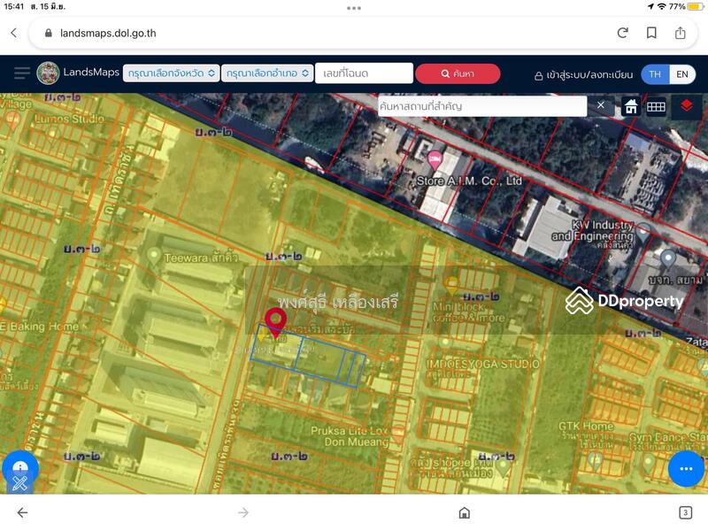Open the browser tabs overview showing 3
The height and width of the screenshot is (531, 708).
click(x=685, y=512)
